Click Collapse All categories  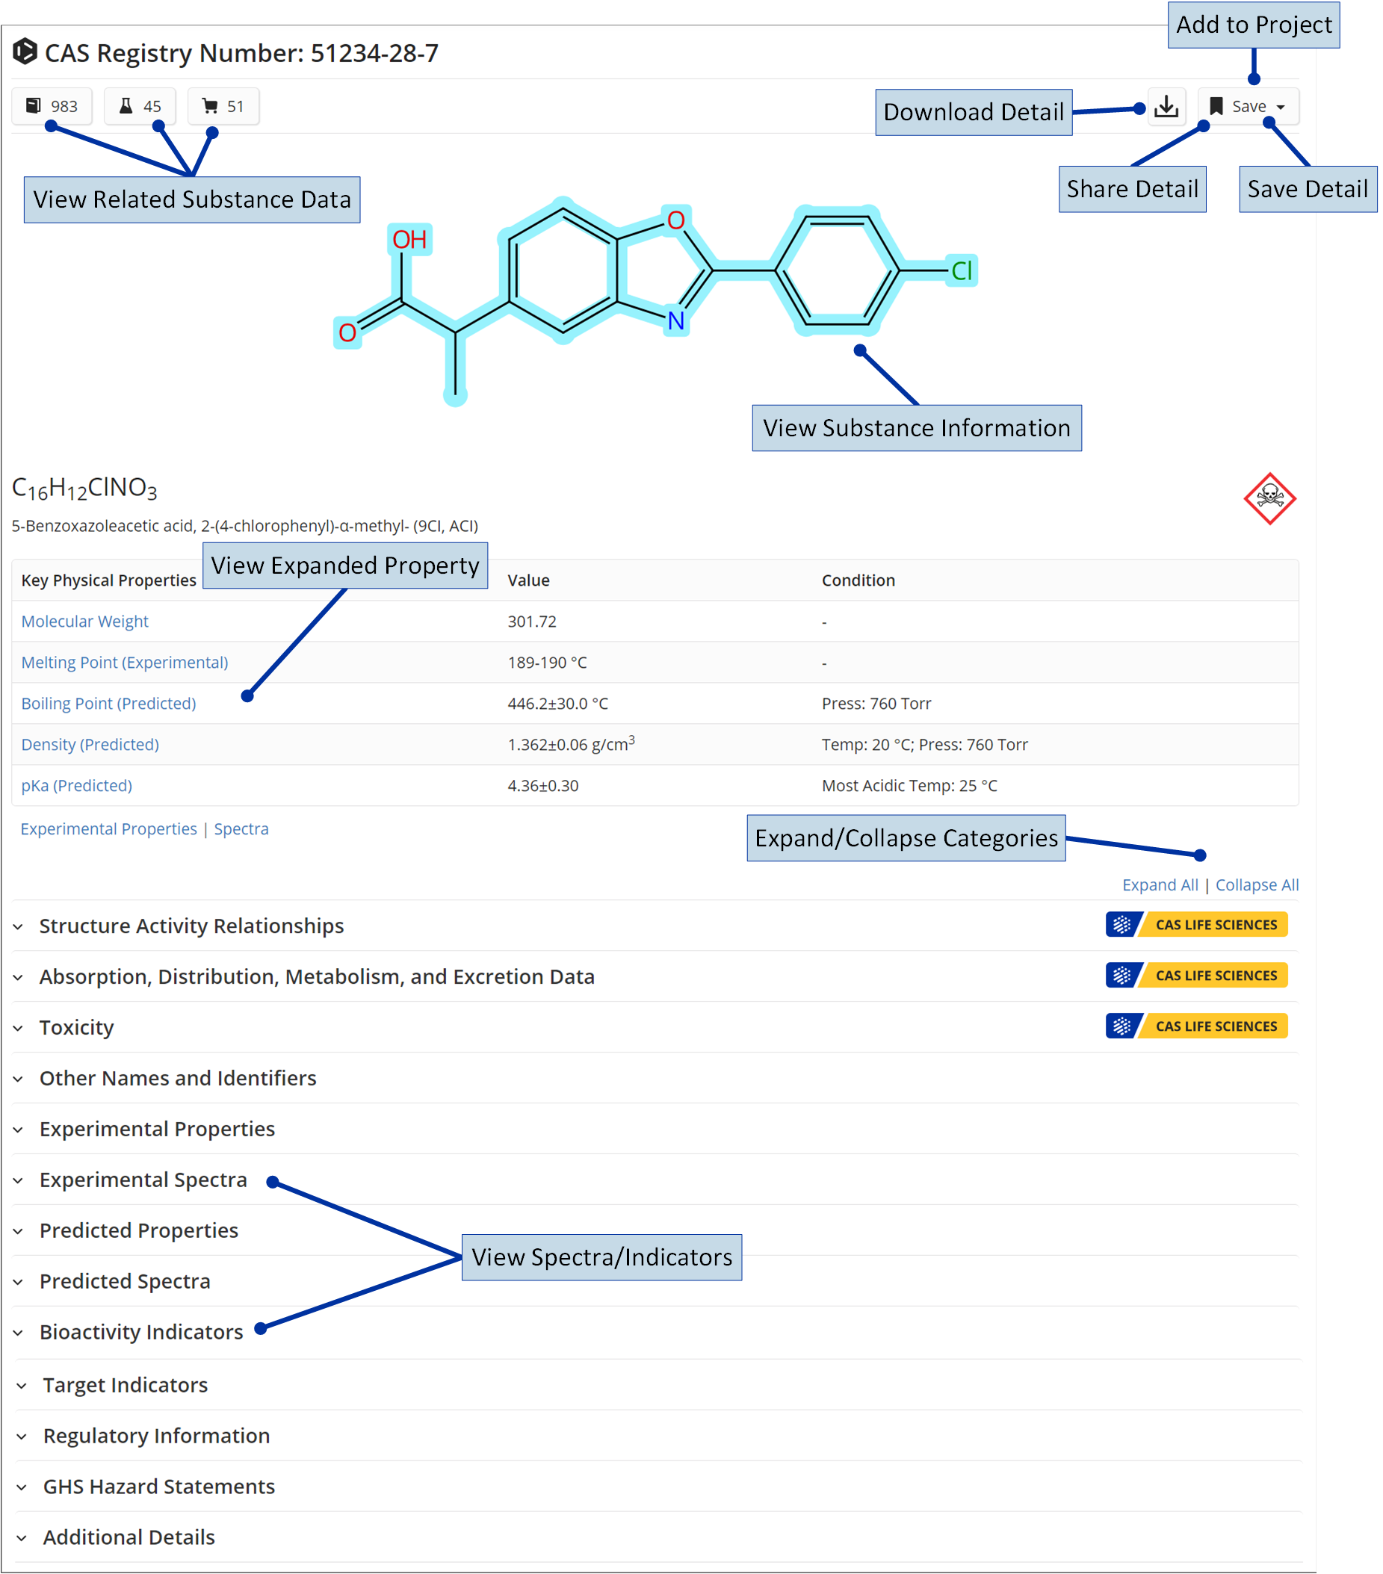pos(1256,884)
